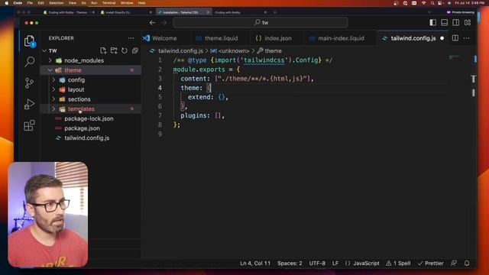
Task: Click the feedback icon in status bar
Action: [454, 263]
